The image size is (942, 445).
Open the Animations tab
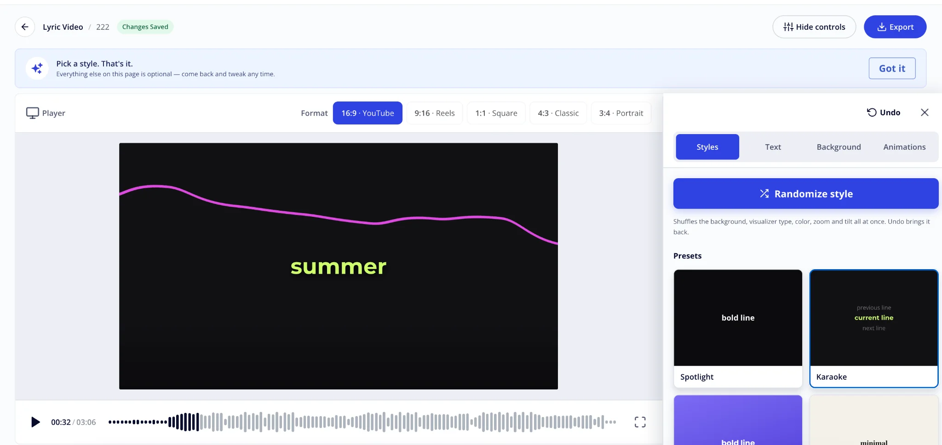[904, 147]
